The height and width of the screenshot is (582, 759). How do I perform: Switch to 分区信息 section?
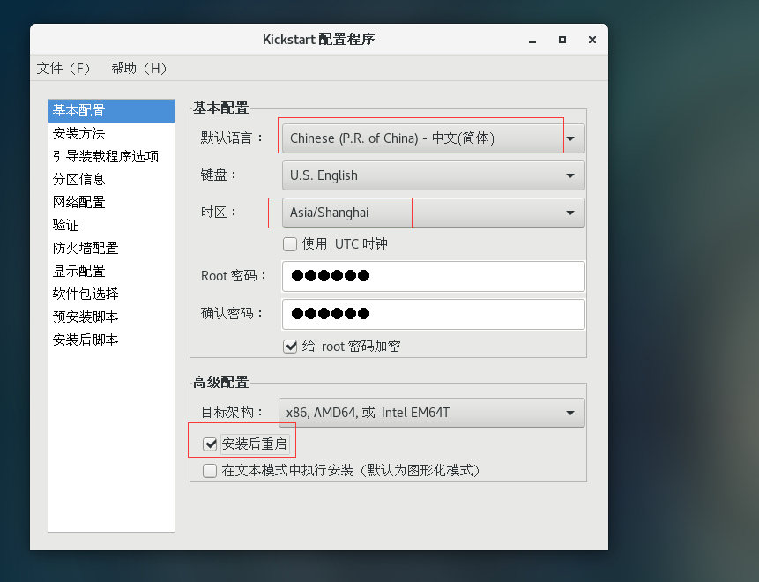(111, 180)
